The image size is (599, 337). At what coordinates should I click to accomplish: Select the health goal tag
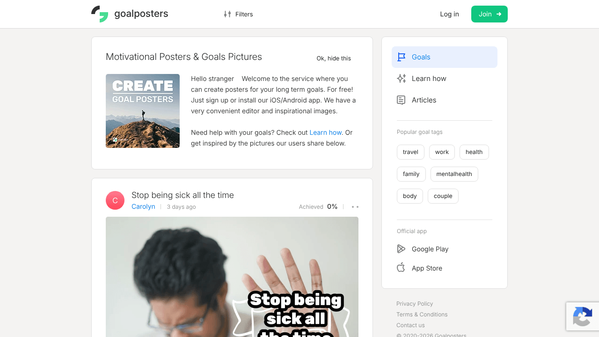tap(474, 152)
